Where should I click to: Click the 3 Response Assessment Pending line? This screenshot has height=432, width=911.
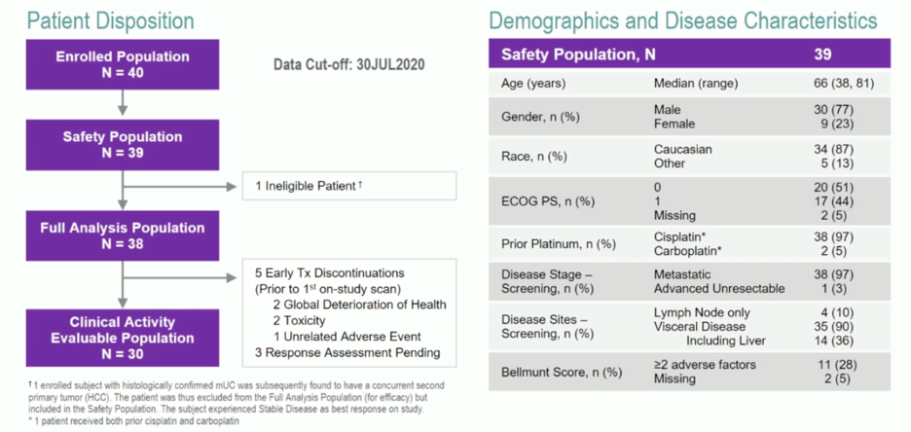[347, 352]
